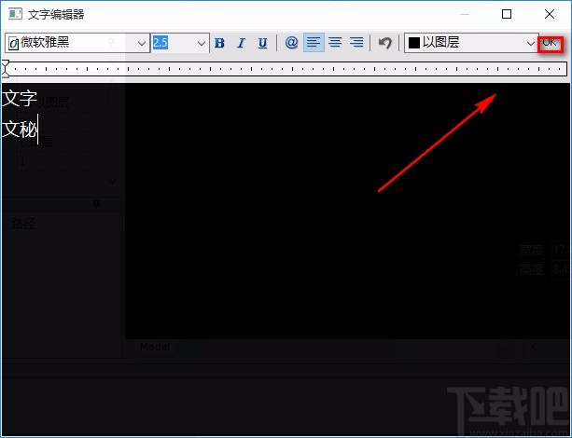This screenshot has width=572, height=438.
Task: Toggle bold text formatting
Action: pyautogui.click(x=220, y=43)
